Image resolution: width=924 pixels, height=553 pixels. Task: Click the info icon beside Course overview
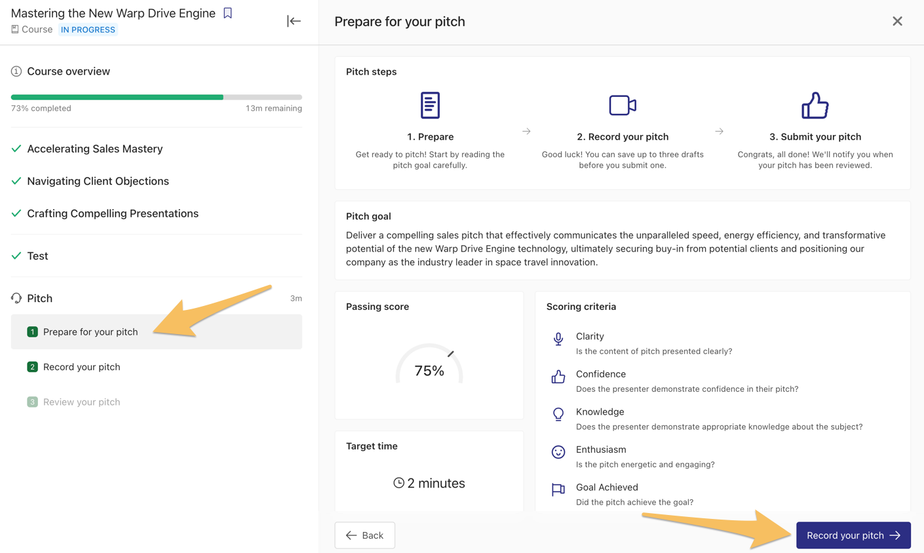(16, 71)
